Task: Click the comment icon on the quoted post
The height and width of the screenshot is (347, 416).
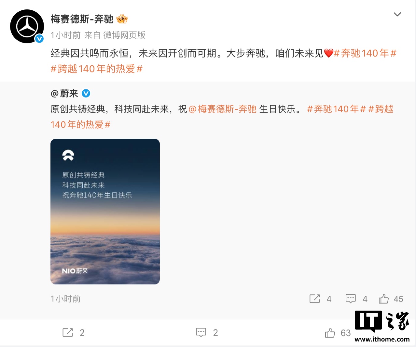Action: tap(351, 299)
